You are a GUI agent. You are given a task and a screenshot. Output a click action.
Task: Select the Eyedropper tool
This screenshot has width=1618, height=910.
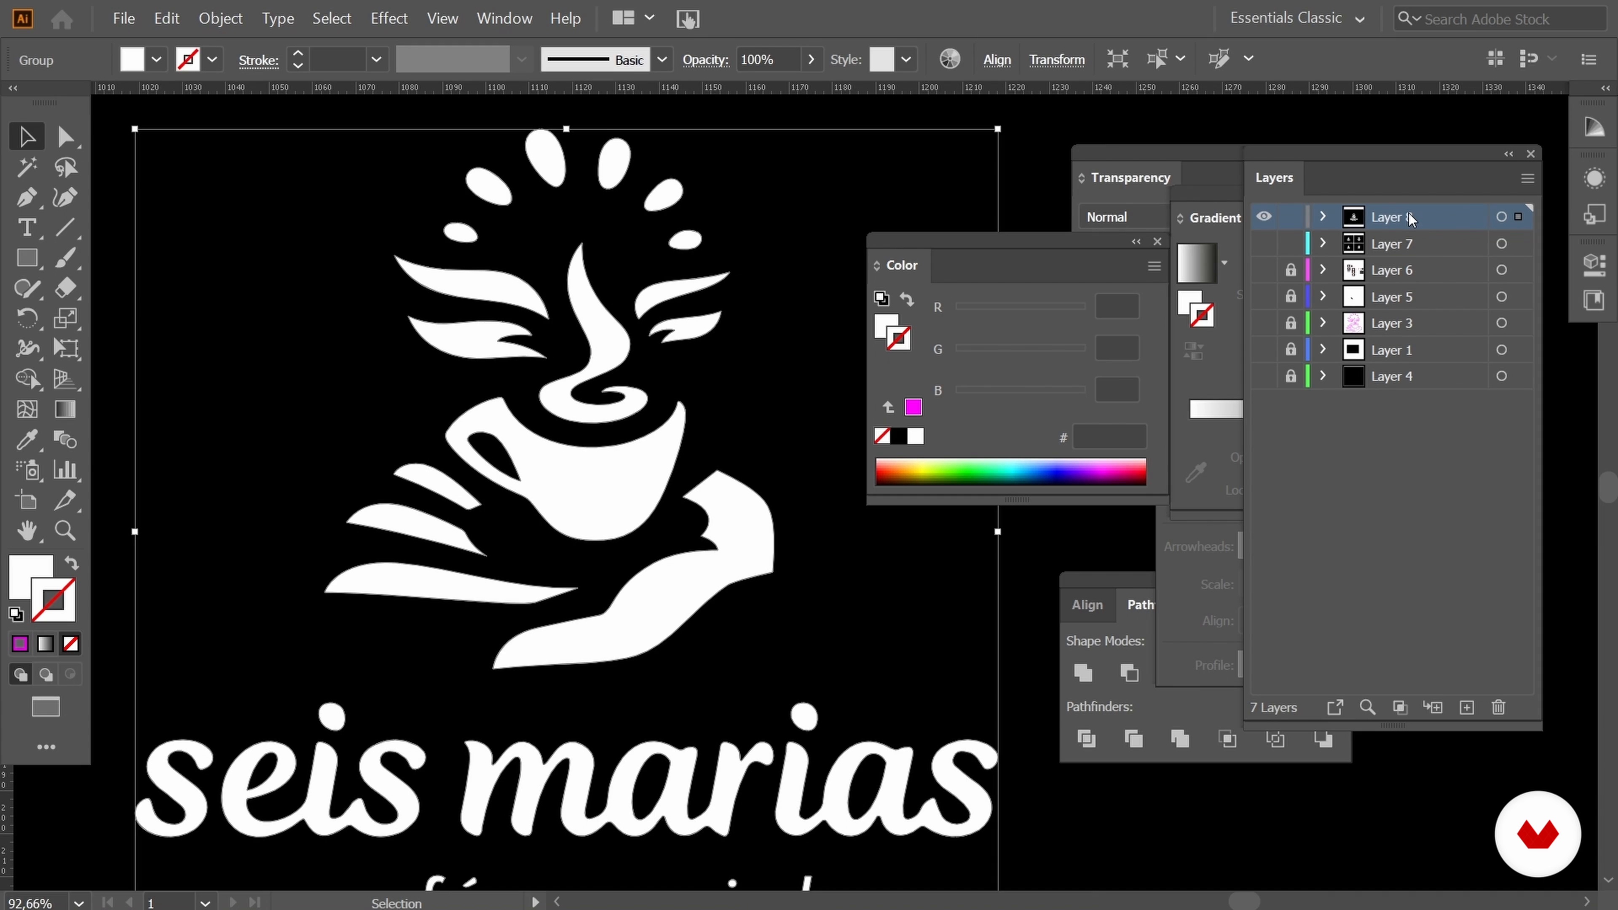point(27,439)
